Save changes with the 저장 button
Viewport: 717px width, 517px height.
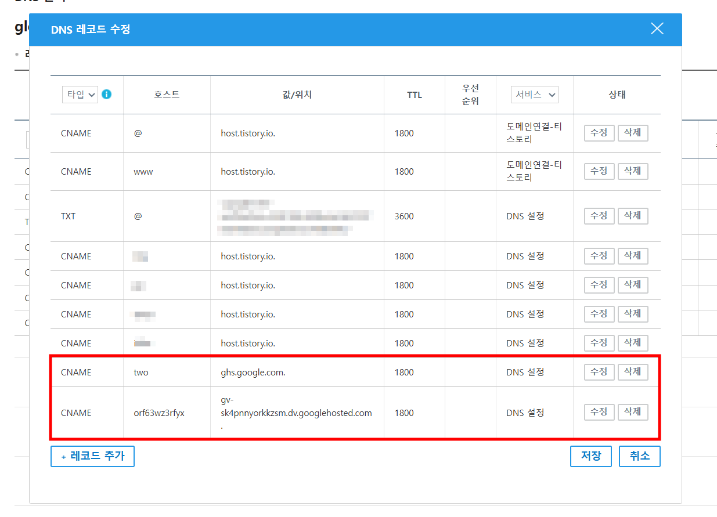coord(591,456)
